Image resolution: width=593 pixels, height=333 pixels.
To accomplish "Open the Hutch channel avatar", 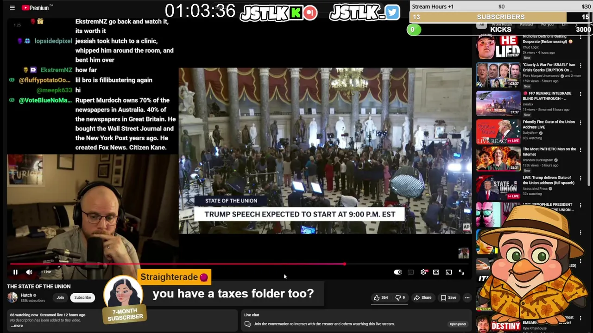I will point(12,297).
